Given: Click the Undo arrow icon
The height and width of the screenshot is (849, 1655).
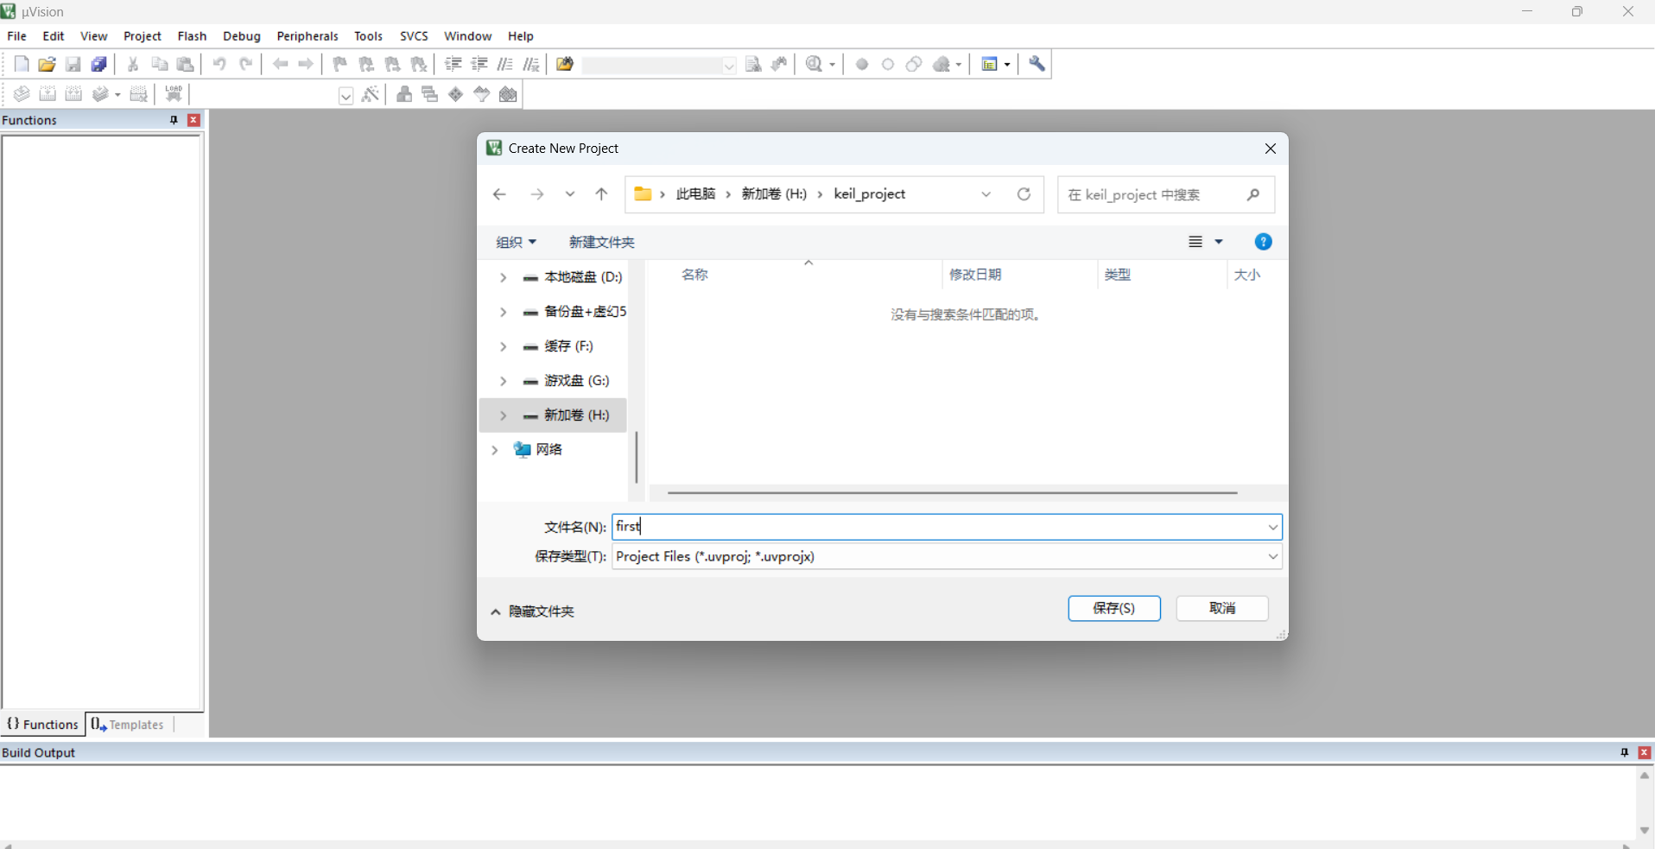Looking at the screenshot, I should click(219, 64).
